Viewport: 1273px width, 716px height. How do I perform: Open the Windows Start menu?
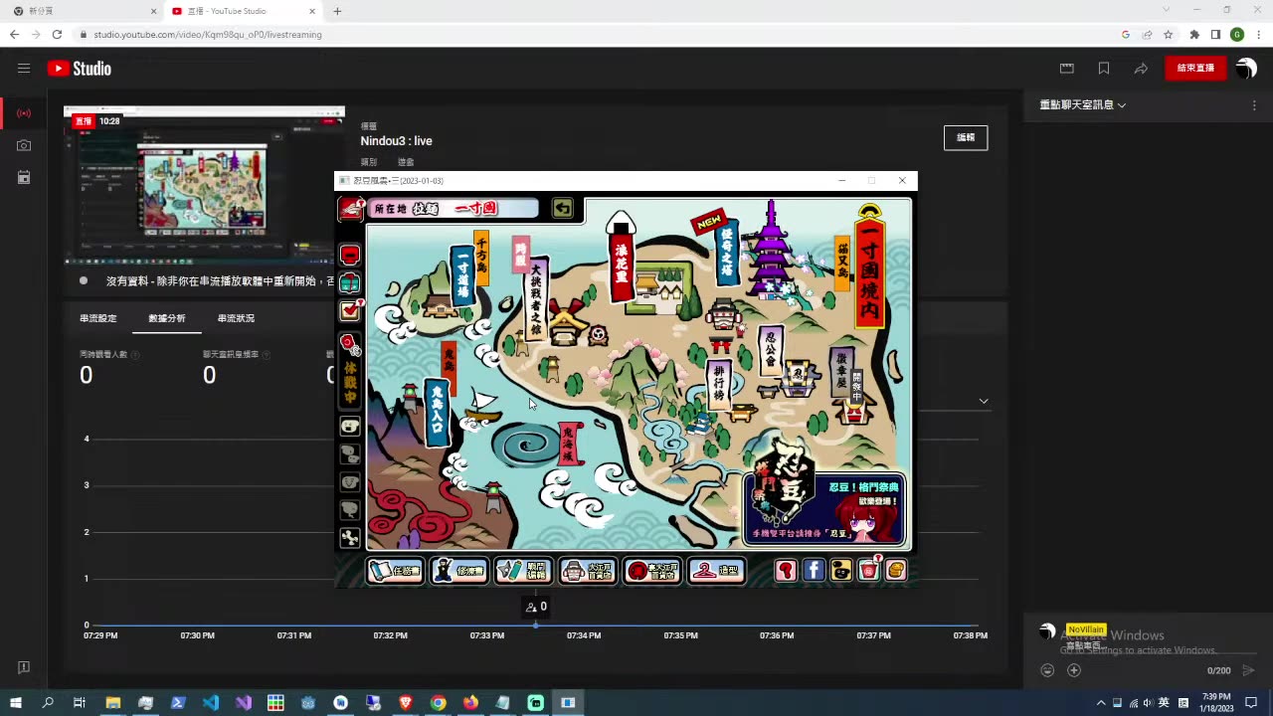coord(16,703)
